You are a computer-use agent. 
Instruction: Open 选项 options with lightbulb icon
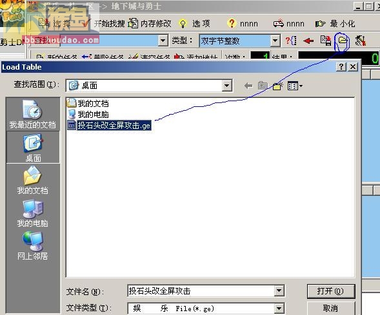(x=194, y=23)
